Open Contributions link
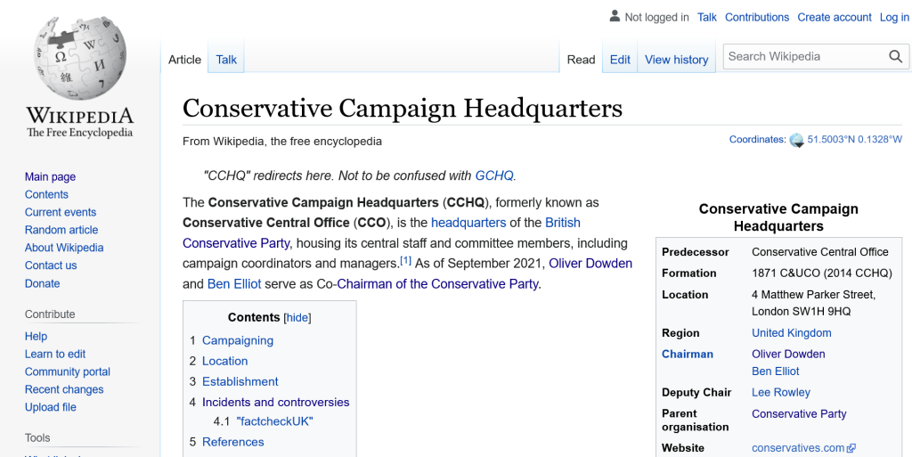The height and width of the screenshot is (457, 912). click(x=757, y=18)
